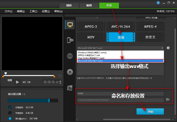Image resolution: width=177 pixels, height=122 pixels.
Task: Click the scroll-right arrow of share panel
Action: point(173,120)
